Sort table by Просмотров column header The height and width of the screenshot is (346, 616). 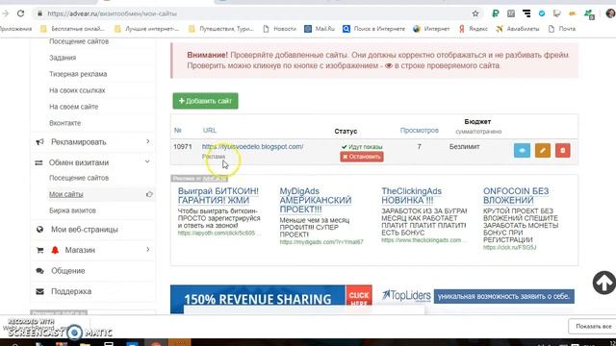tap(420, 131)
